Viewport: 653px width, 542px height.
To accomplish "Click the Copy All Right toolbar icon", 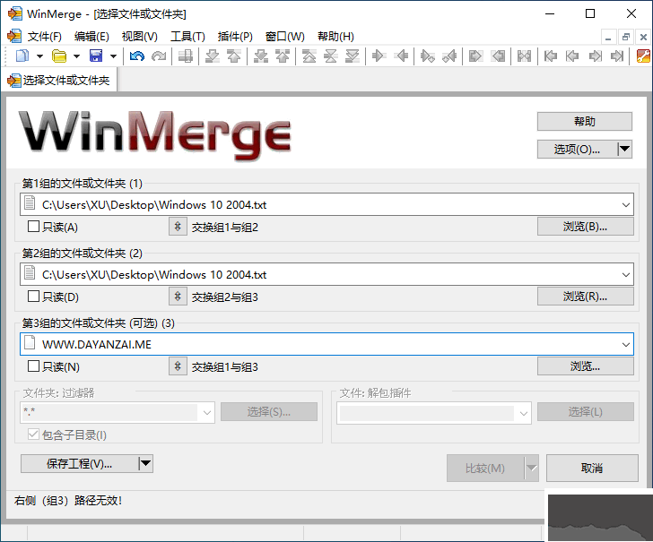I will tap(475, 56).
